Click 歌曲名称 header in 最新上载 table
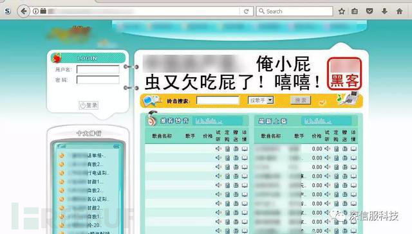412x234 pixels. 271,136
